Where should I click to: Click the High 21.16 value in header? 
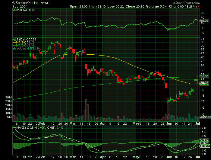[97, 6]
